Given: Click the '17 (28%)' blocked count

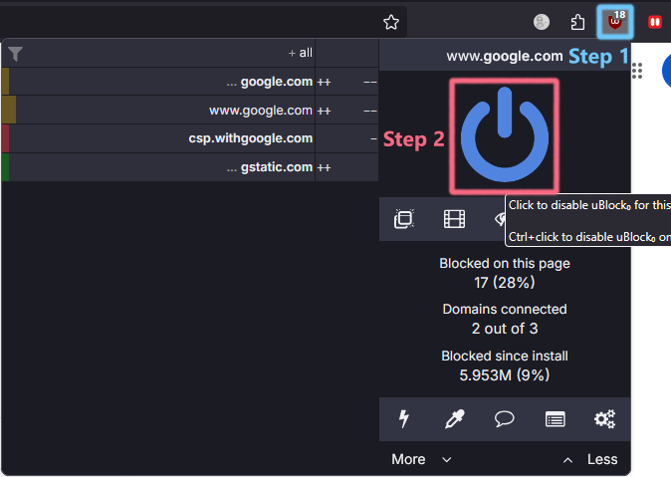Looking at the screenshot, I should (x=505, y=283).
